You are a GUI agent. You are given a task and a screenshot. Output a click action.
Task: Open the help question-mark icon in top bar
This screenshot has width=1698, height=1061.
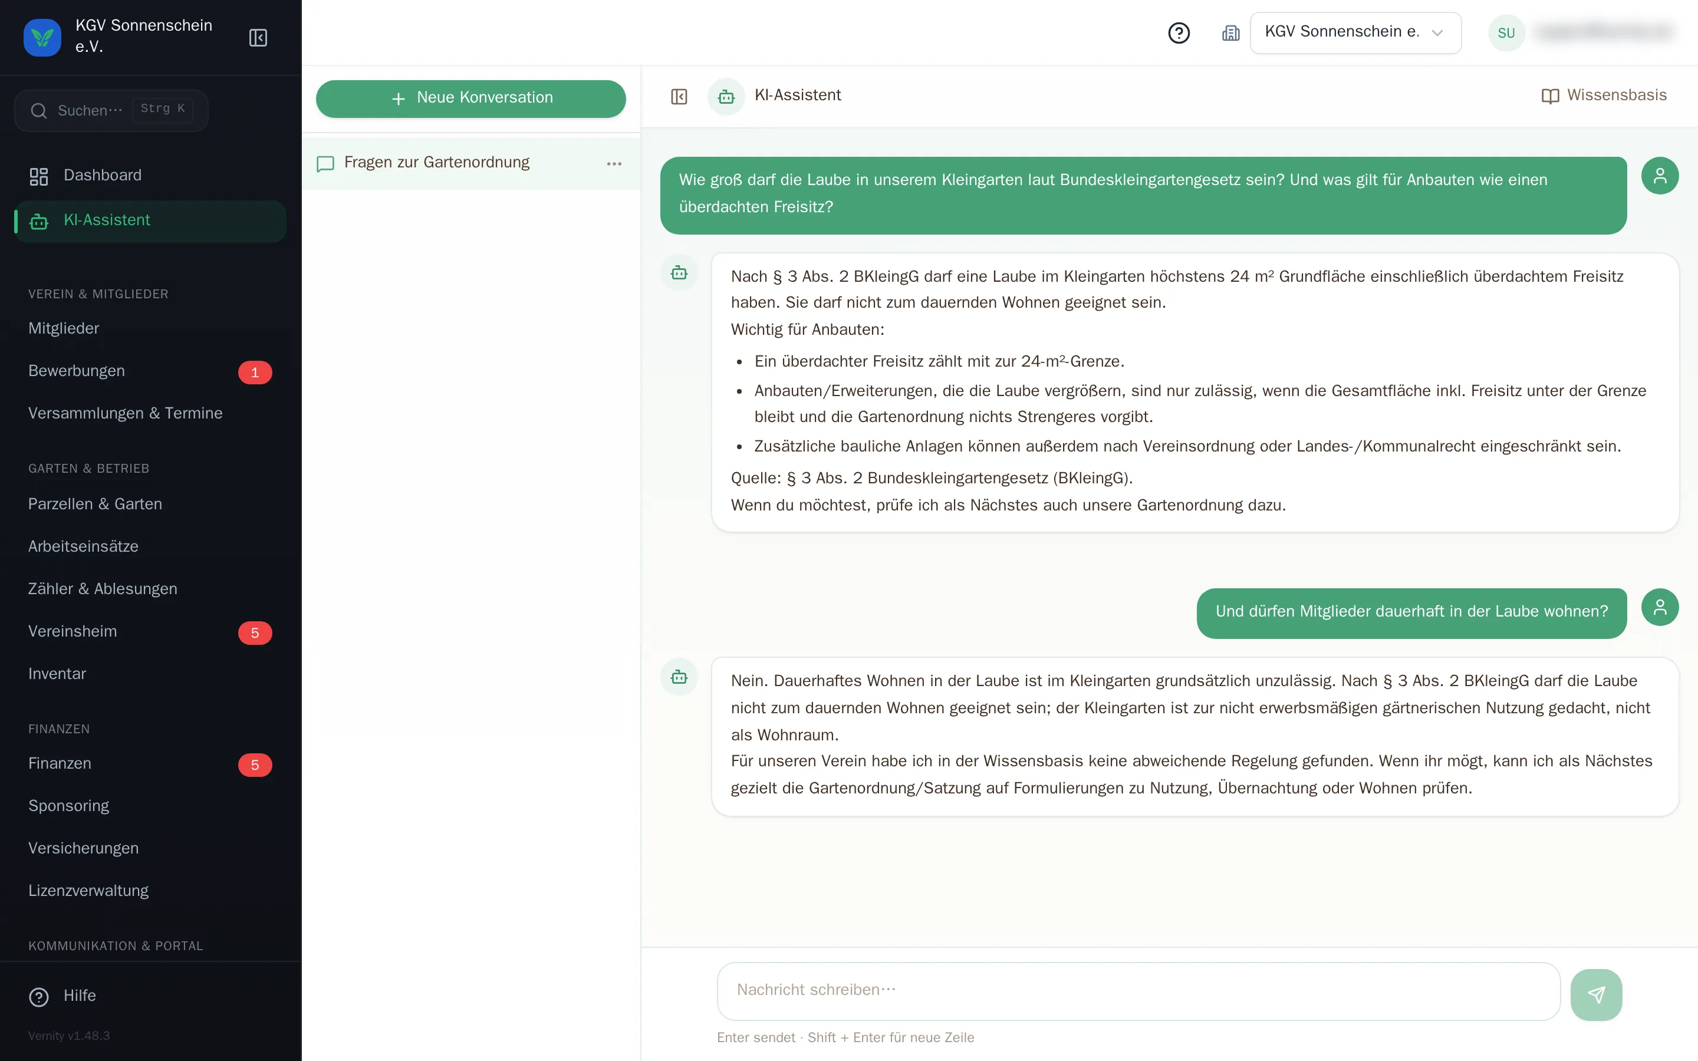(1179, 33)
